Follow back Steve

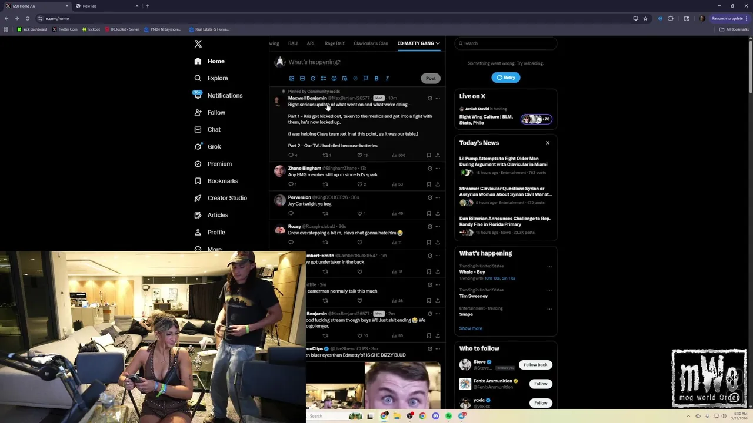coord(535,365)
